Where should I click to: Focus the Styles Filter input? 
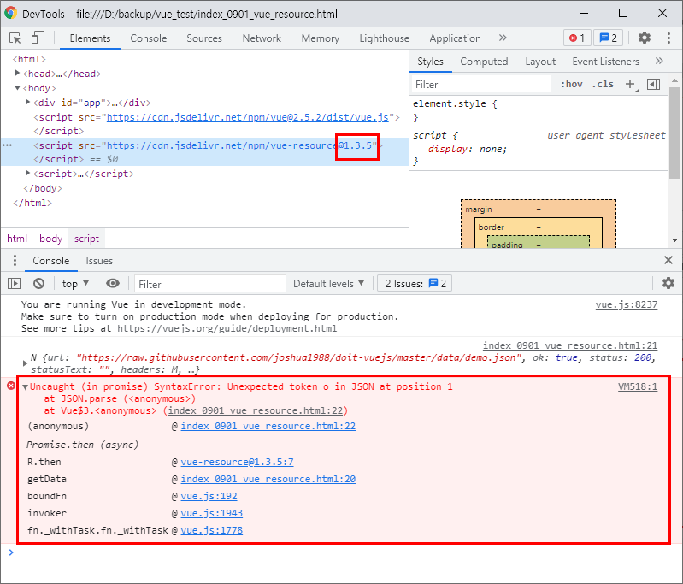(481, 84)
